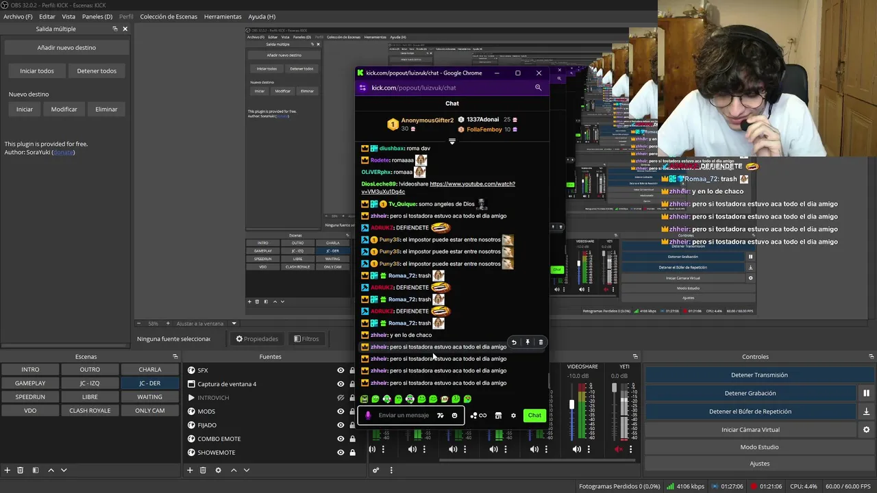Move source down arrow in Fuentes toolbar
The width and height of the screenshot is (877, 493).
click(x=247, y=470)
